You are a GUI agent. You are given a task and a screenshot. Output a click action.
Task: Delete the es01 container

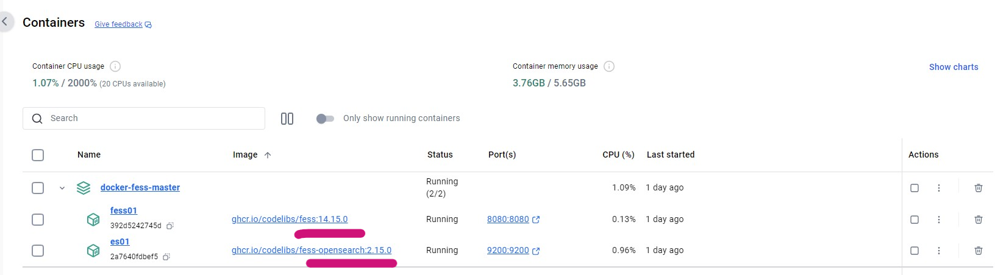click(x=978, y=251)
